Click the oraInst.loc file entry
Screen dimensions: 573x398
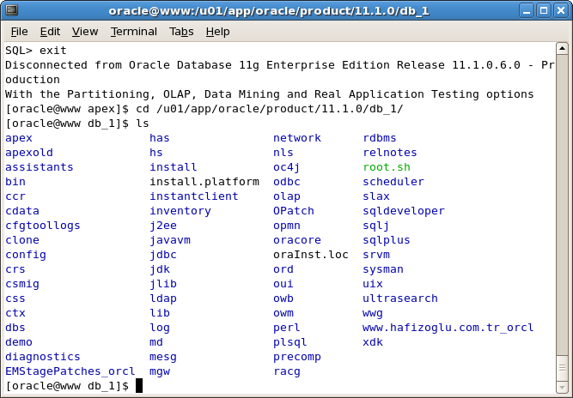(310, 255)
